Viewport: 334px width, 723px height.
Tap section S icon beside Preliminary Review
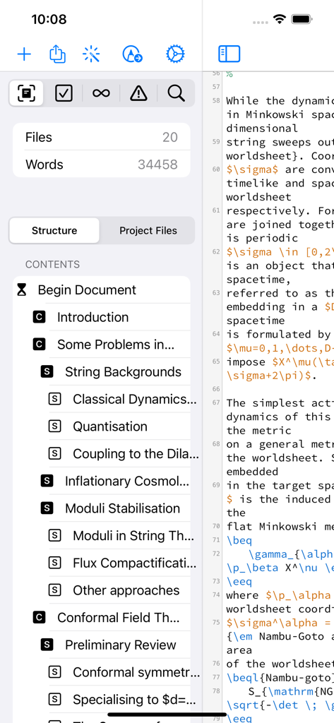coord(47,645)
